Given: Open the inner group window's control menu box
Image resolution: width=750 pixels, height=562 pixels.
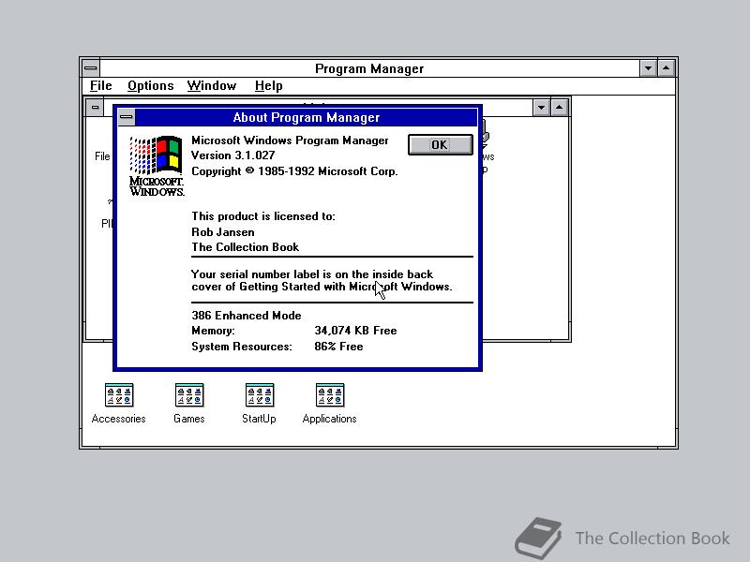Looking at the screenshot, I should coord(96,107).
